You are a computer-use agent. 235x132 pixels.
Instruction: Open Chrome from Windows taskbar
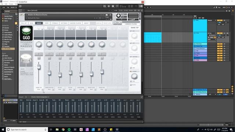coord(63,129)
